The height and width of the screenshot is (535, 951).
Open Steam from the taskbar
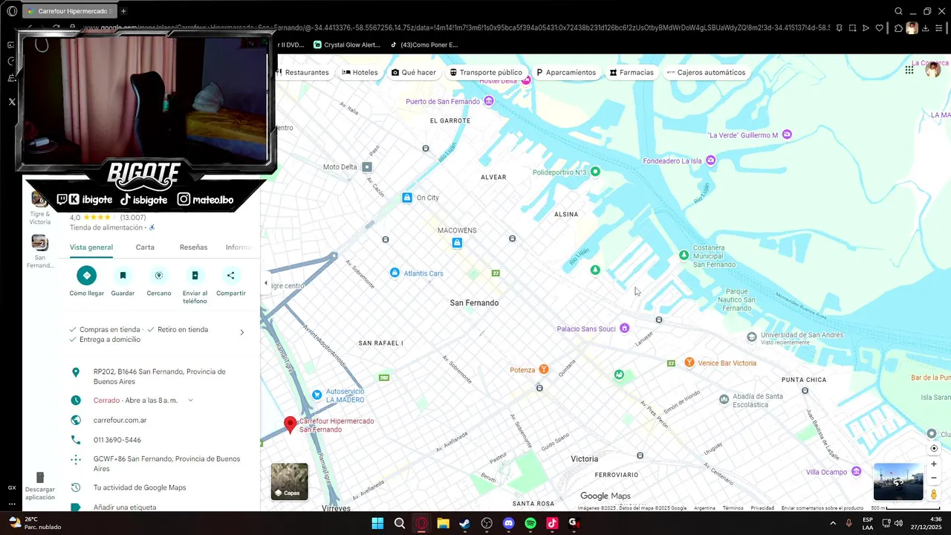[x=464, y=523]
